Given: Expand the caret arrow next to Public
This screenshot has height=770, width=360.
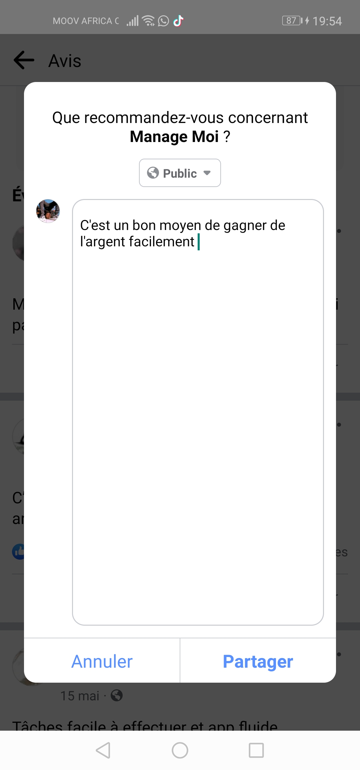Looking at the screenshot, I should click(207, 173).
